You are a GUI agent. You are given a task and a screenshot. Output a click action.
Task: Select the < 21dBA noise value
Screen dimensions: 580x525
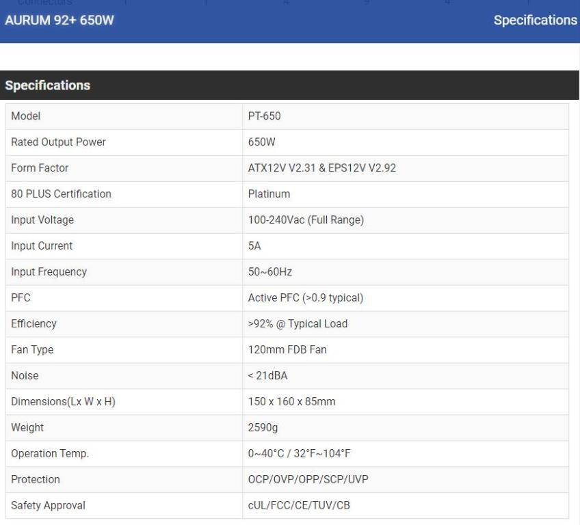(x=268, y=376)
